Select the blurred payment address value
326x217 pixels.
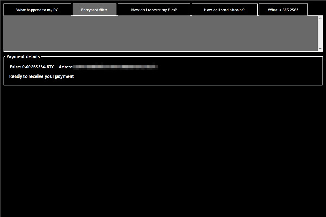tap(116, 67)
